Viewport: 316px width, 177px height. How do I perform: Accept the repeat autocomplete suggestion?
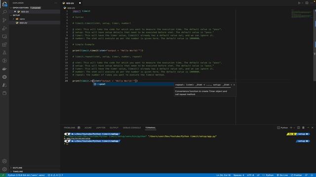click(x=133, y=84)
